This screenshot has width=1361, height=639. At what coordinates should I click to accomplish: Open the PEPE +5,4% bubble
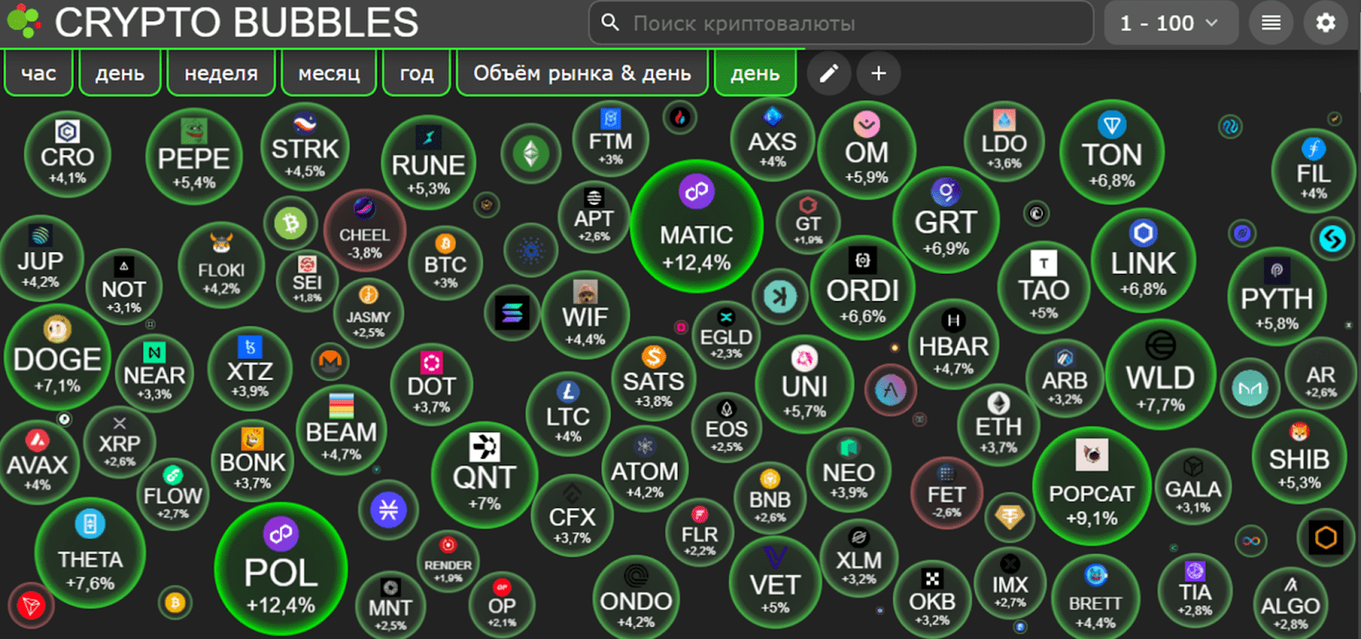click(194, 157)
